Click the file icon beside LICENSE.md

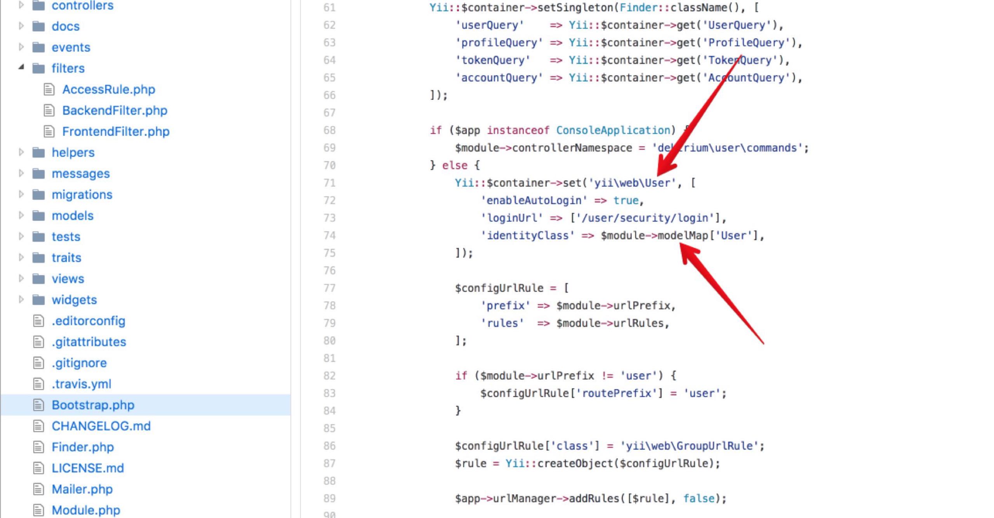click(x=38, y=468)
